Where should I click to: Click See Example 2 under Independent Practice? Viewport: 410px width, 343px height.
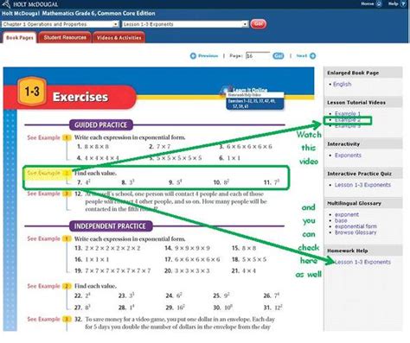[x=49, y=286]
